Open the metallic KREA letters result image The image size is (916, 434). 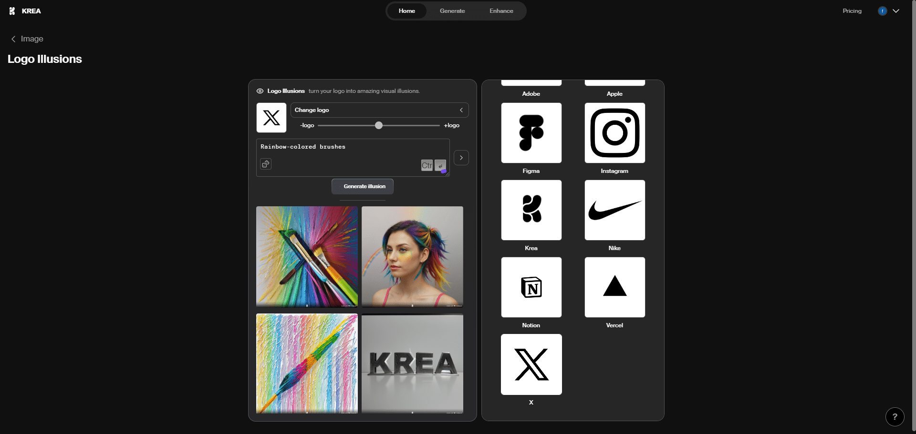click(412, 363)
